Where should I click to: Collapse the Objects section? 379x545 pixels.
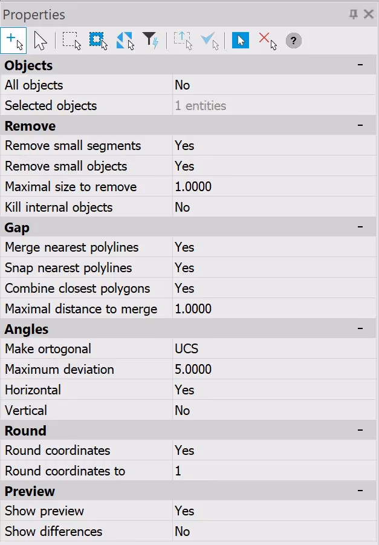pos(360,65)
